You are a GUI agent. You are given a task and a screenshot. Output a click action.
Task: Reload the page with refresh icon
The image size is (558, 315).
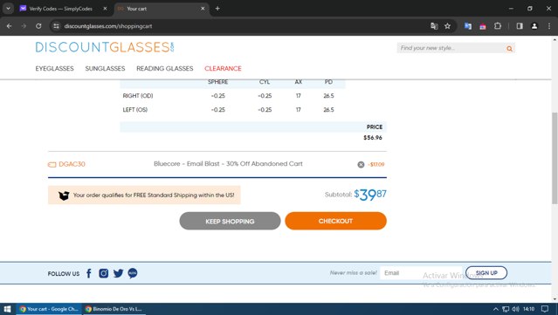coord(38,26)
